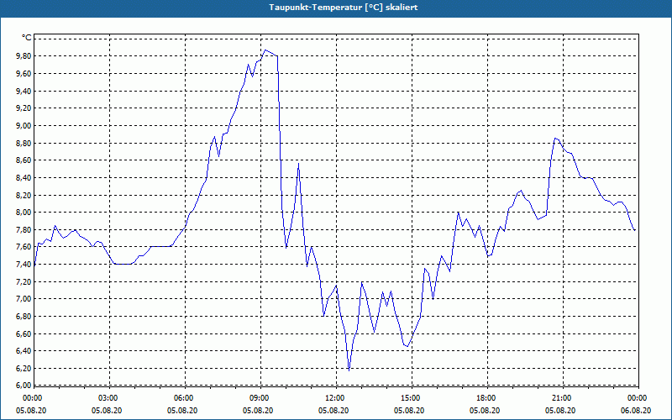
Task: Click the '05.08.20' date under 15:00
Action: tap(410, 411)
